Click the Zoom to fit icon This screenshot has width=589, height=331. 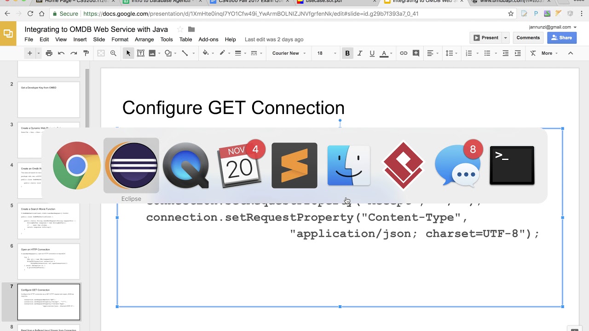pyautogui.click(x=101, y=53)
